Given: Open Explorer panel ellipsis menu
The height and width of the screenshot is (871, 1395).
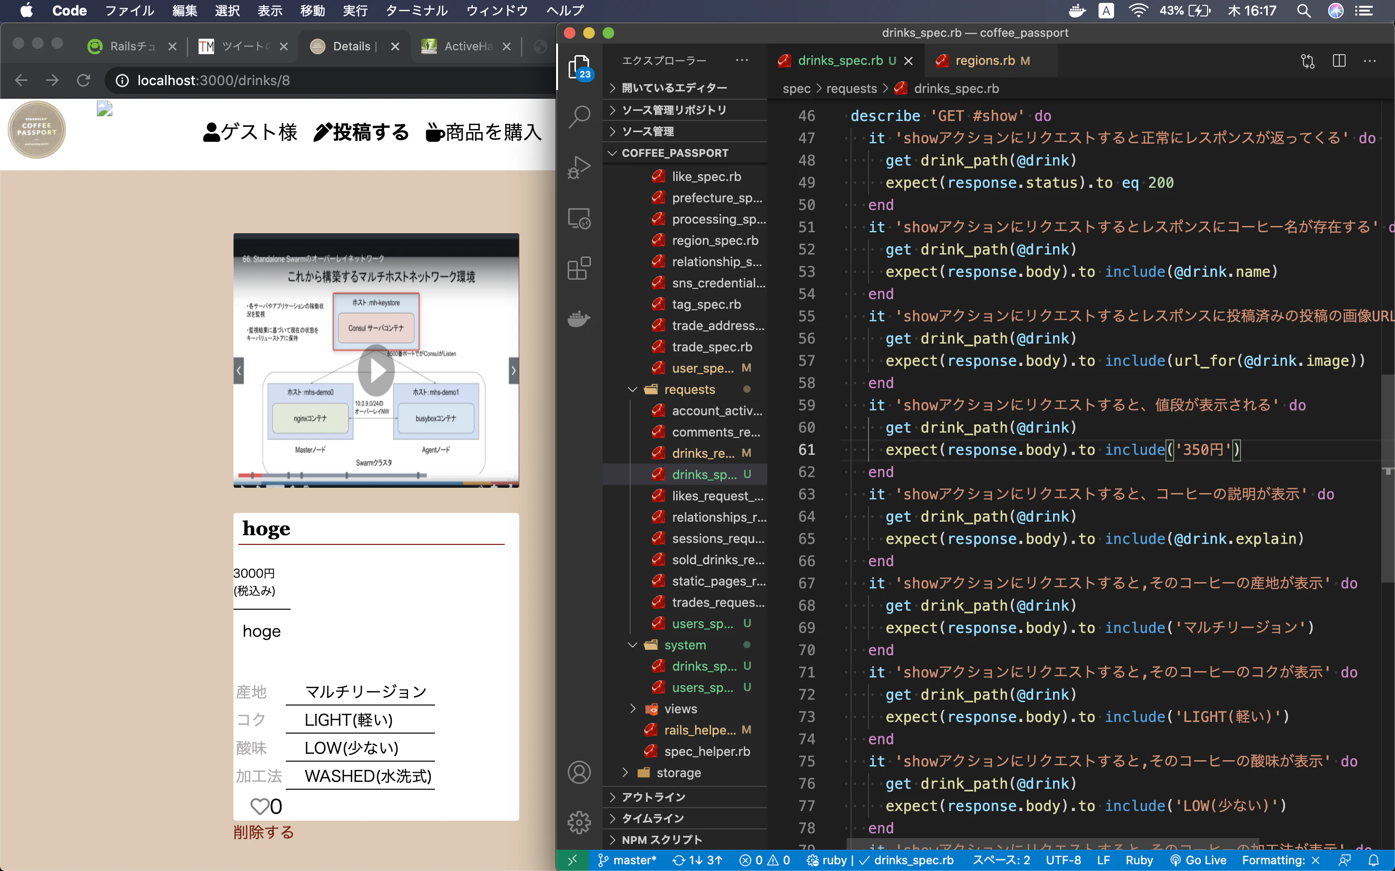Looking at the screenshot, I should tap(743, 60).
